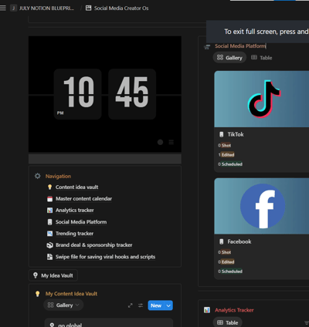Viewport: 309px width, 327px height.
Task: Click the phone icon beside TikTok title
Action: (222, 134)
